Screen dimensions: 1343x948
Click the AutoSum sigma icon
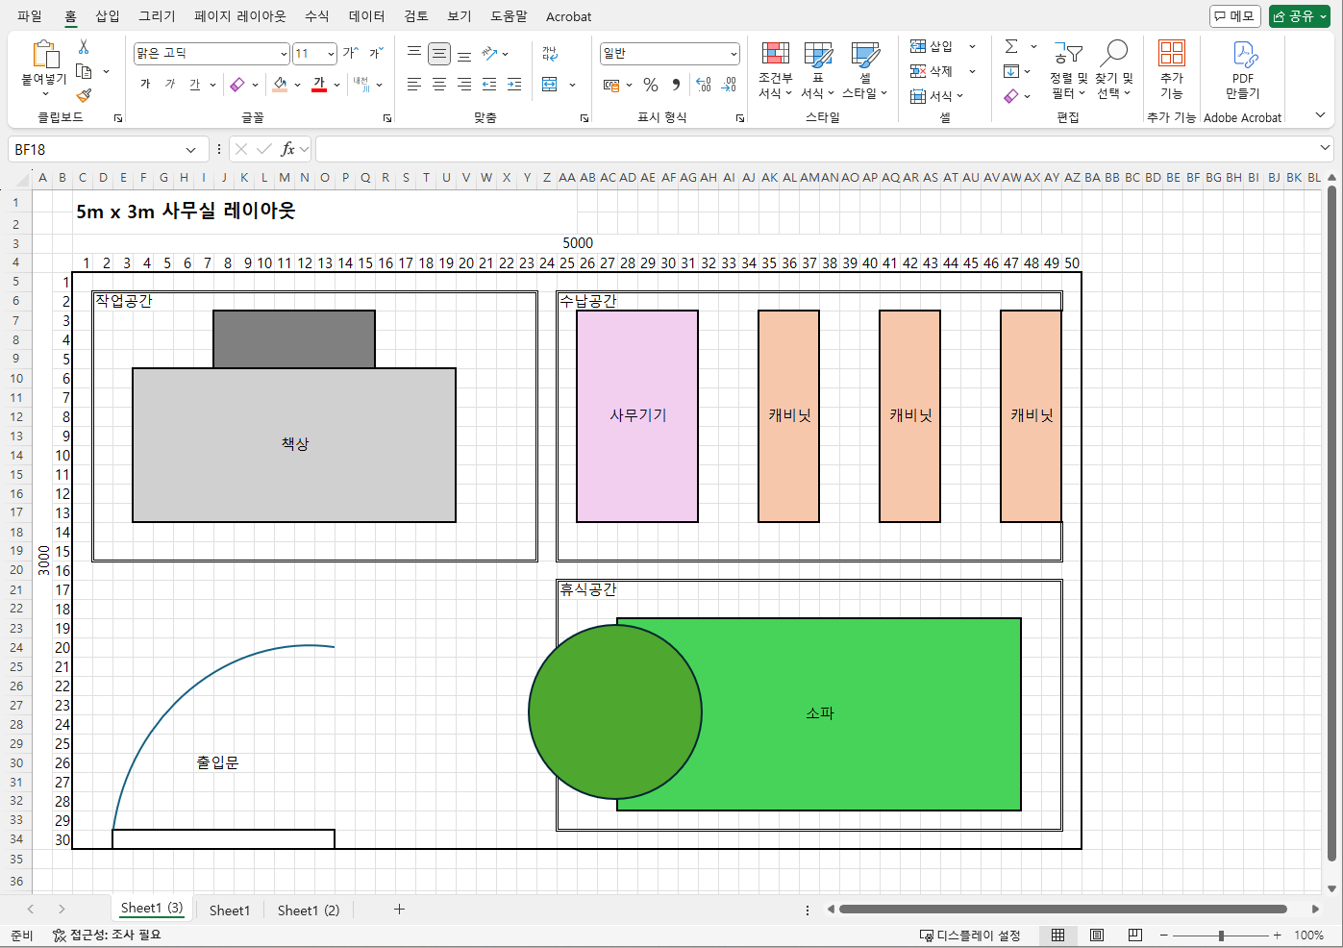point(1011,46)
